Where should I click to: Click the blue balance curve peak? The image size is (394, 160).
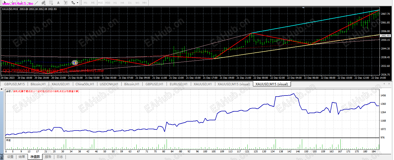click(x=294, y=94)
